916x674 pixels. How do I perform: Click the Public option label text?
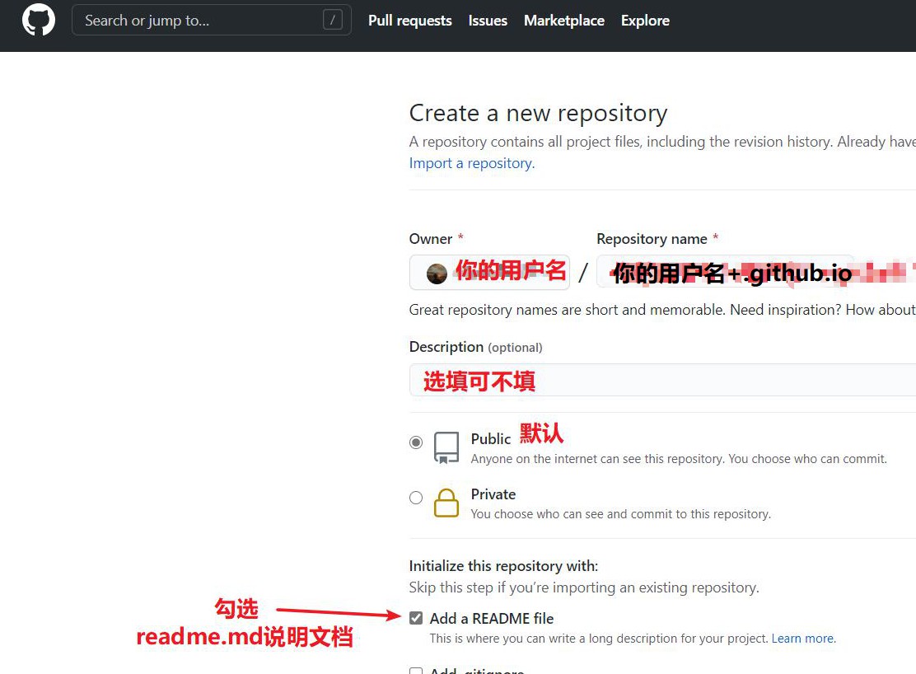(x=491, y=439)
